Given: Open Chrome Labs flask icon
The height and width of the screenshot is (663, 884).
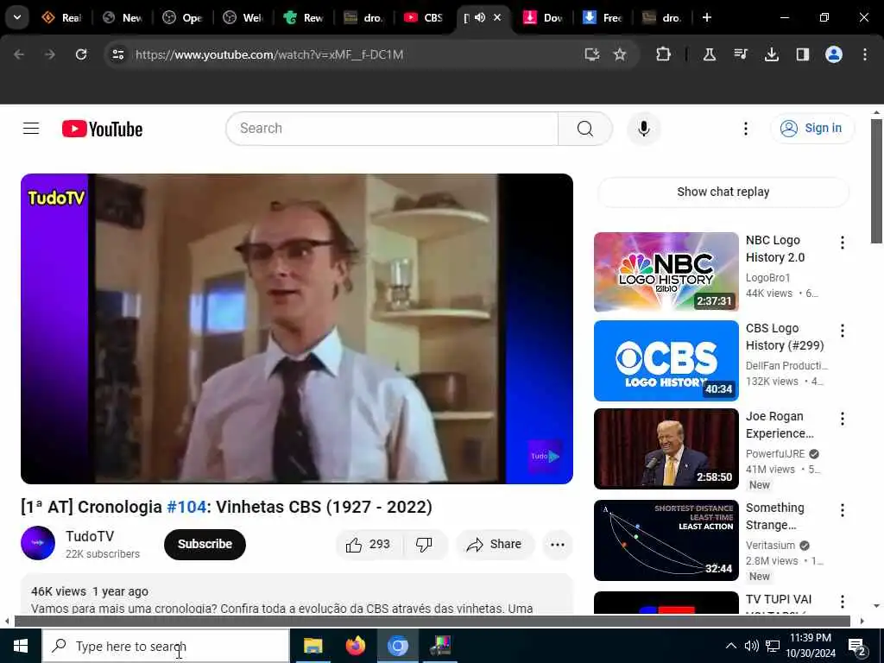Looking at the screenshot, I should pos(710,54).
